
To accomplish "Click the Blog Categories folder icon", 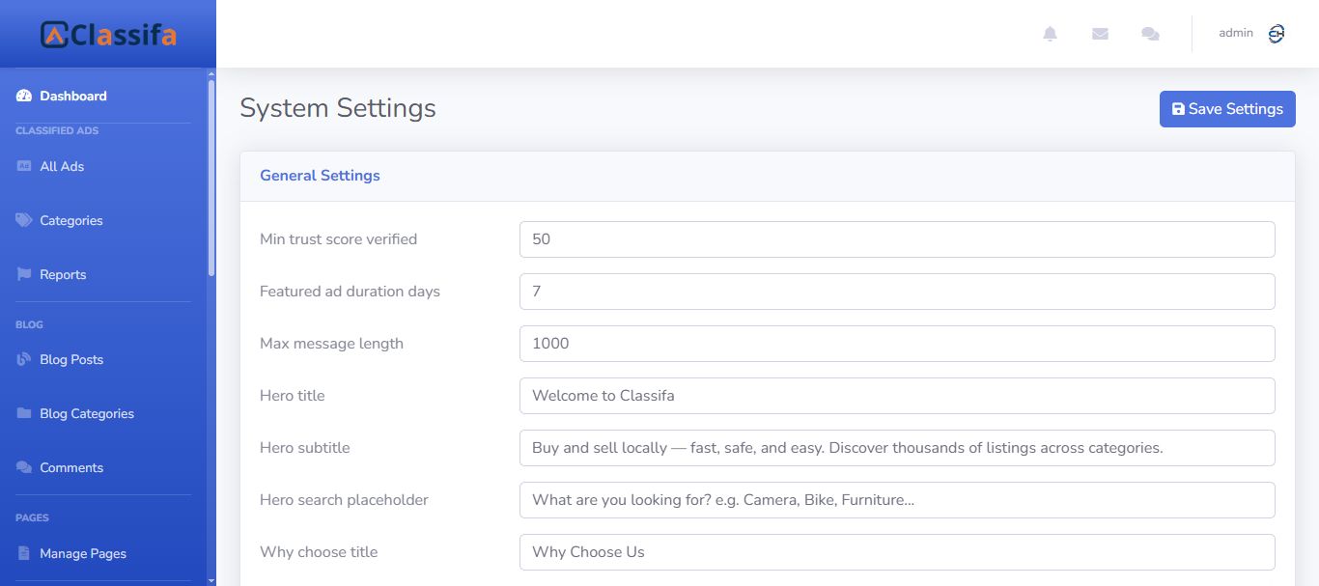I will [x=24, y=413].
